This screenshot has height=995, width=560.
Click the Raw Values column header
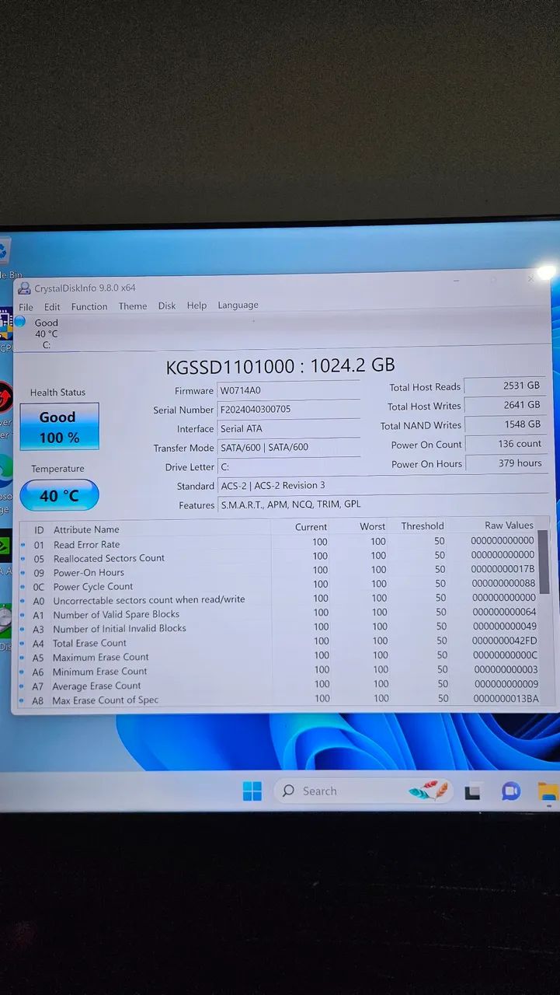click(x=510, y=525)
